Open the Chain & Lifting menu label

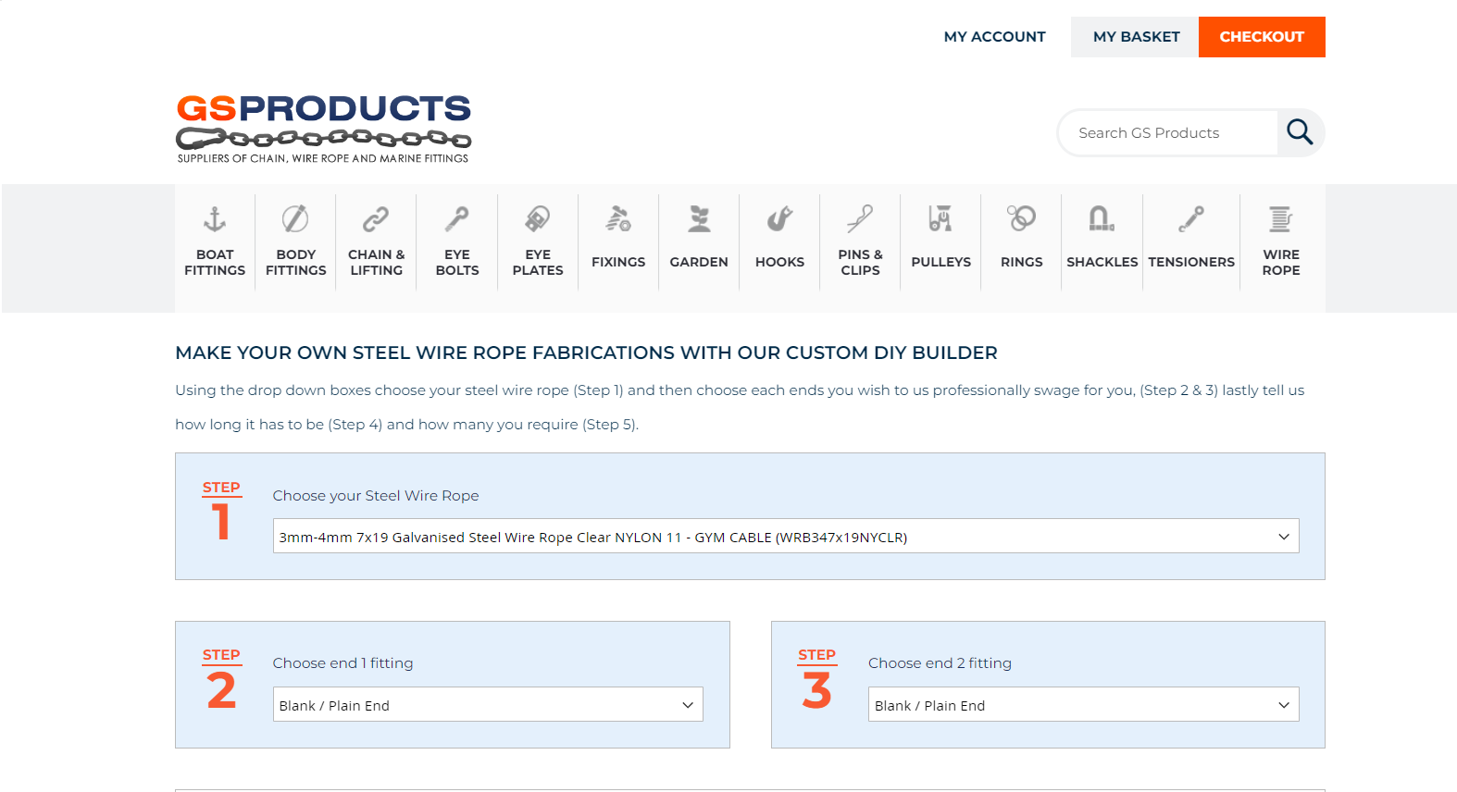(376, 263)
